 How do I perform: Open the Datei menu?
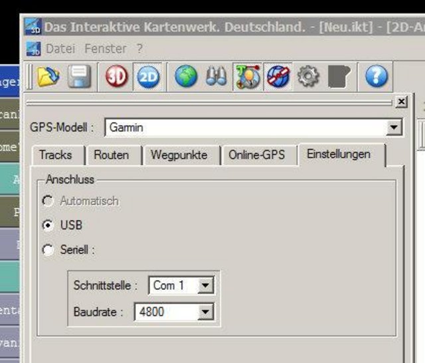coord(60,49)
